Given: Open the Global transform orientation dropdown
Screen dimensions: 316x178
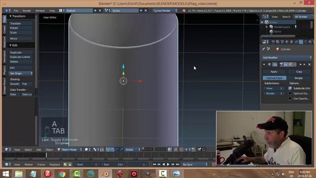Looking at the screenshot, I should [132, 149].
